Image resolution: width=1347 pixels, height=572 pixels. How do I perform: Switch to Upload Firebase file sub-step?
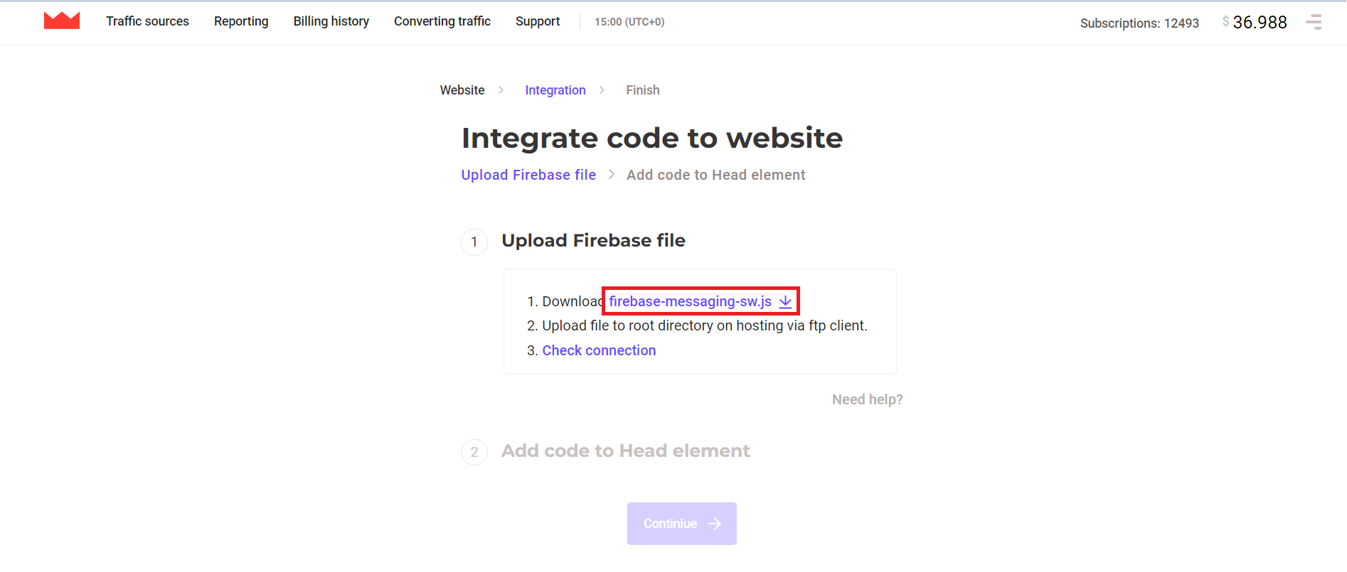click(x=528, y=175)
